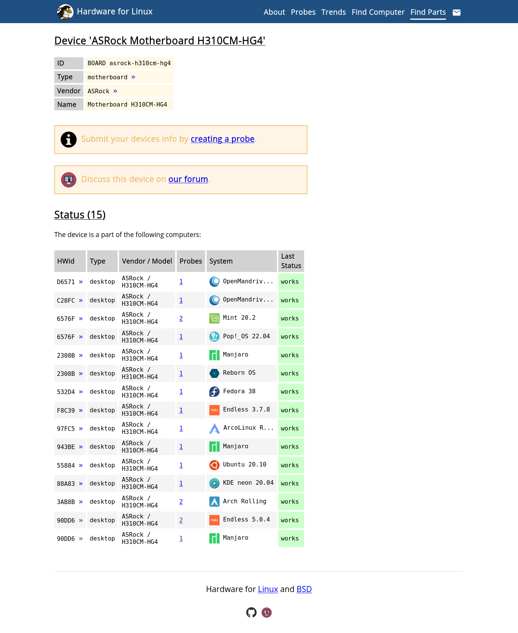Screen dimensions: 518x633
Task: Open 88A83 computer via » arrow
Action: coord(81,484)
